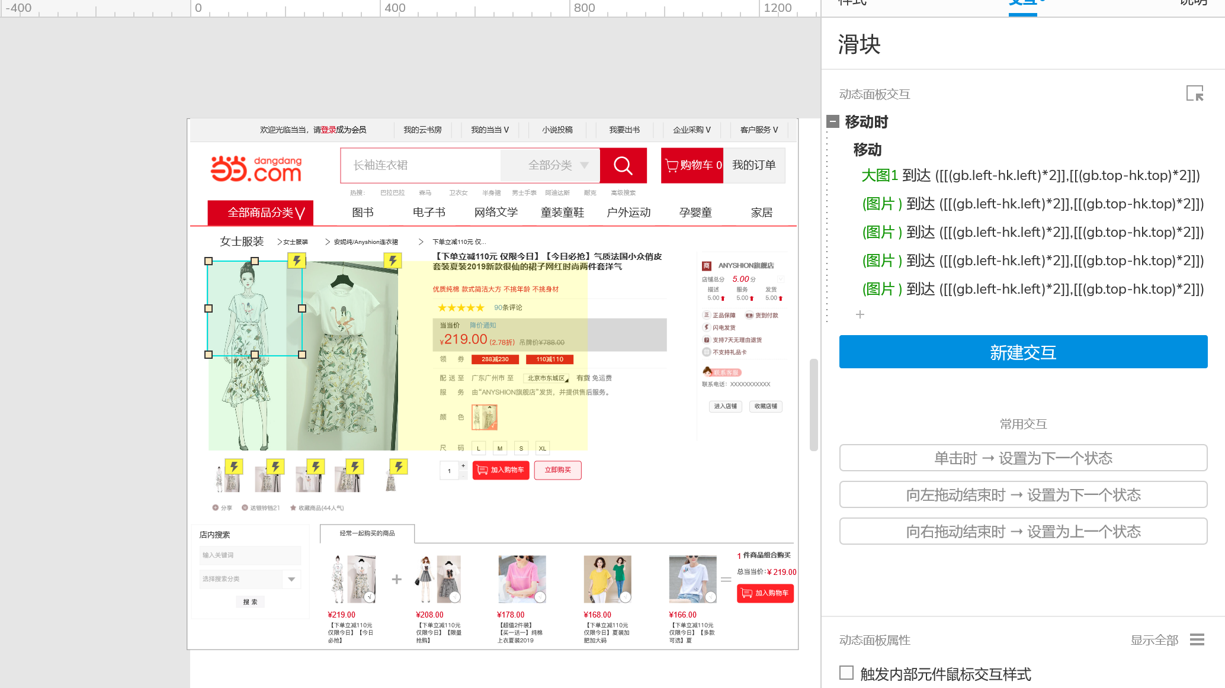Screen dimensions: 1225x688
Task: Click 图书 in the navigation menu
Action: coord(363,213)
